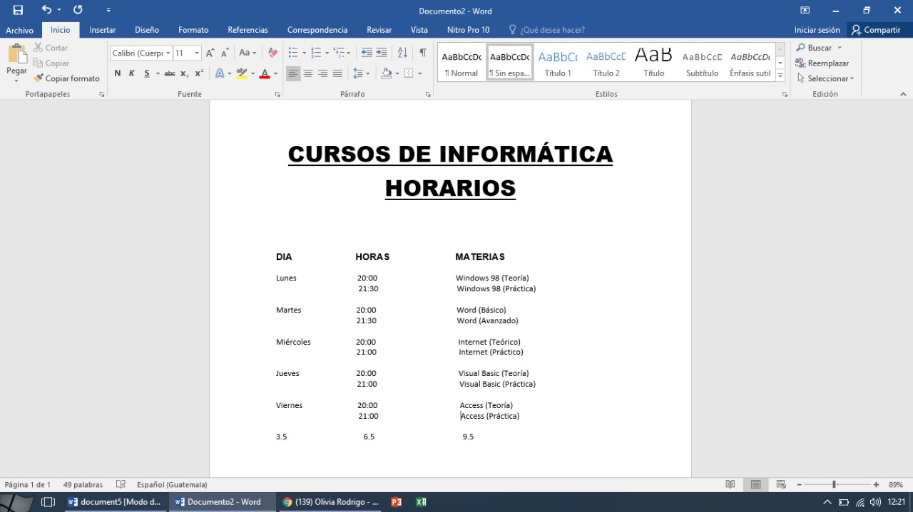Image resolution: width=913 pixels, height=512 pixels.
Task: Switch to web layout view icon
Action: coord(781,484)
